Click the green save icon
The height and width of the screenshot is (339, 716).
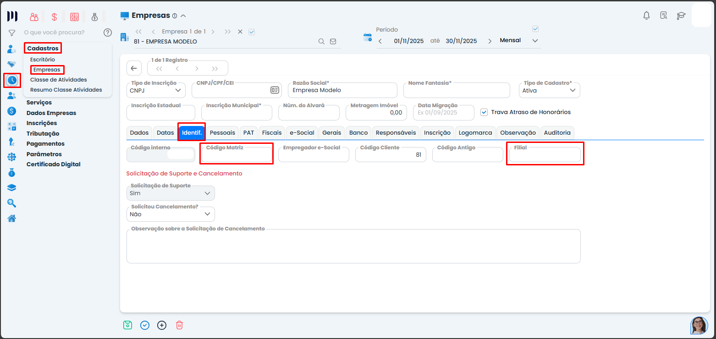point(127,325)
